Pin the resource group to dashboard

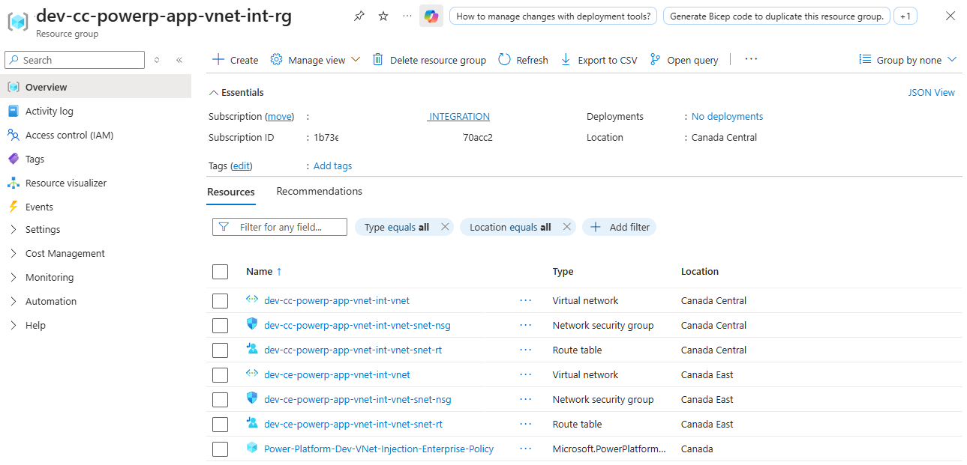coord(359,16)
